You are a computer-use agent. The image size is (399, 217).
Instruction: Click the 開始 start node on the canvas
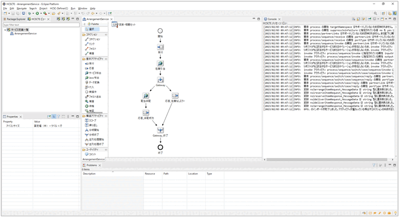(x=160, y=31)
